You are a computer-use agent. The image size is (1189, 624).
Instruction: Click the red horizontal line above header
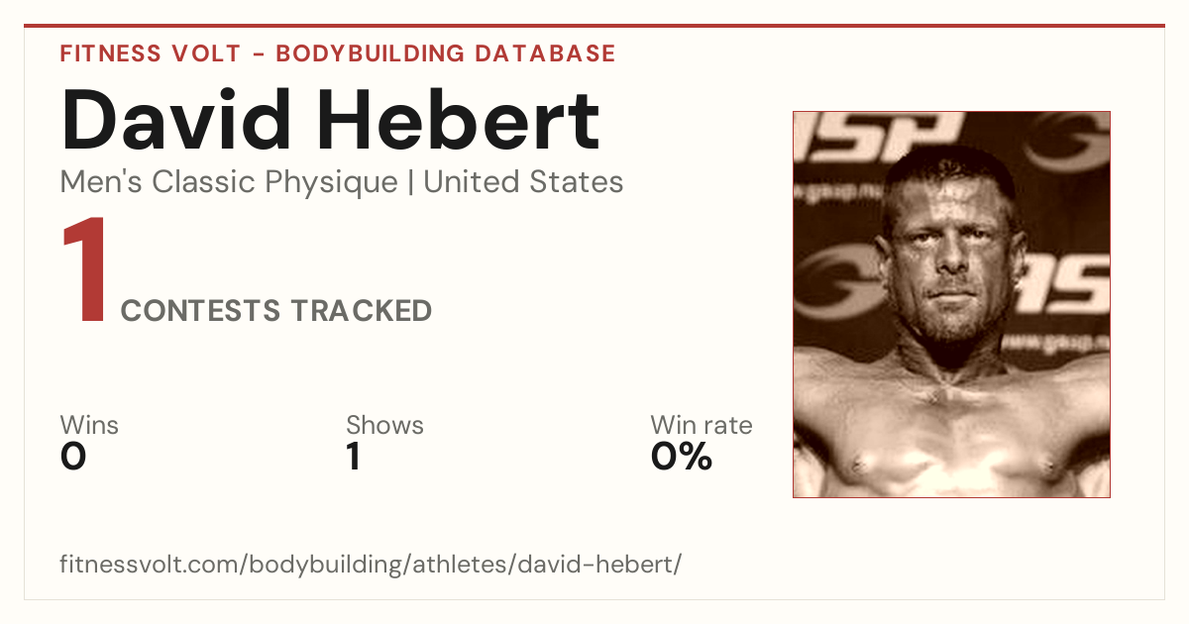(594, 26)
